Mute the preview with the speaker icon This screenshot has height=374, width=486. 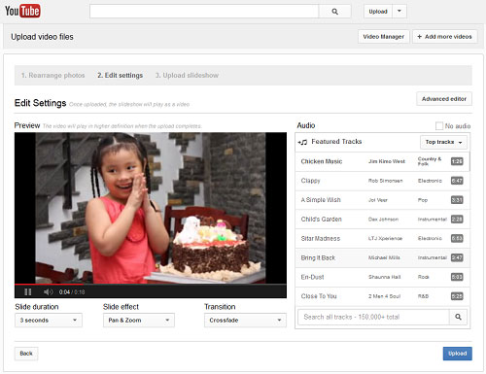tap(48, 292)
